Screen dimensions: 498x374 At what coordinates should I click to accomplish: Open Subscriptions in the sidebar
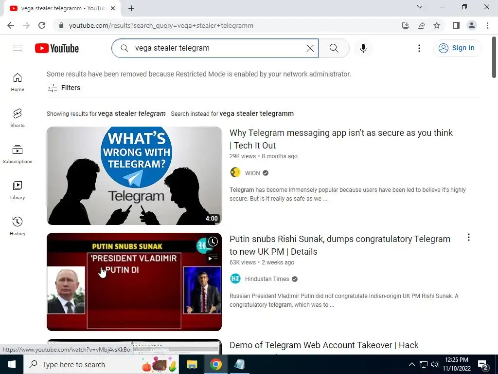pos(18,154)
